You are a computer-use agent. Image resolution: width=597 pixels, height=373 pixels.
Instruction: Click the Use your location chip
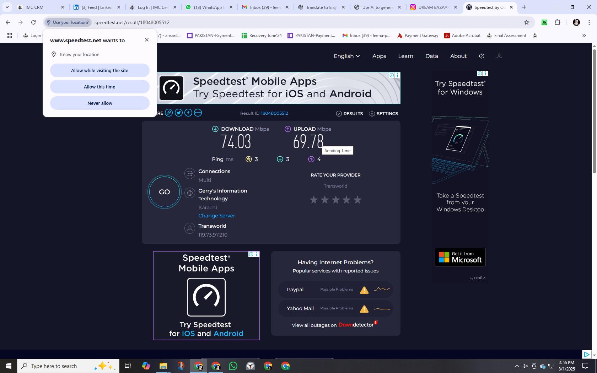point(68,22)
